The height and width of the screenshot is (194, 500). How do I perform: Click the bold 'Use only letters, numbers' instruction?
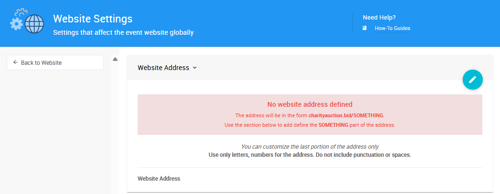pyautogui.click(x=310, y=155)
